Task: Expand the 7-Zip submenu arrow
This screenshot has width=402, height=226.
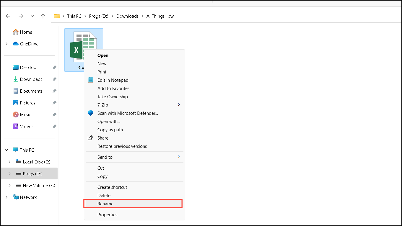Action: 178,105
